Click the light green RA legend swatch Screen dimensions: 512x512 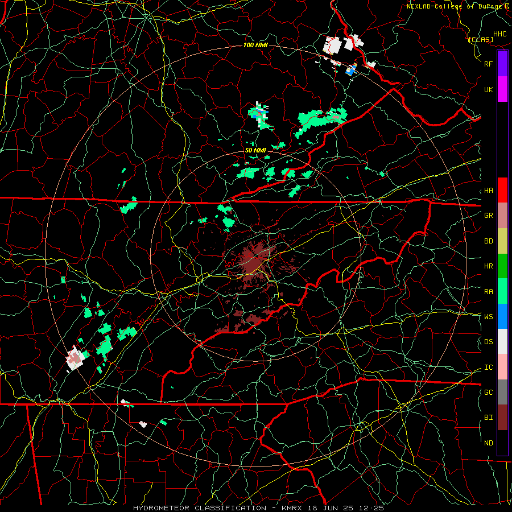pyautogui.click(x=502, y=291)
